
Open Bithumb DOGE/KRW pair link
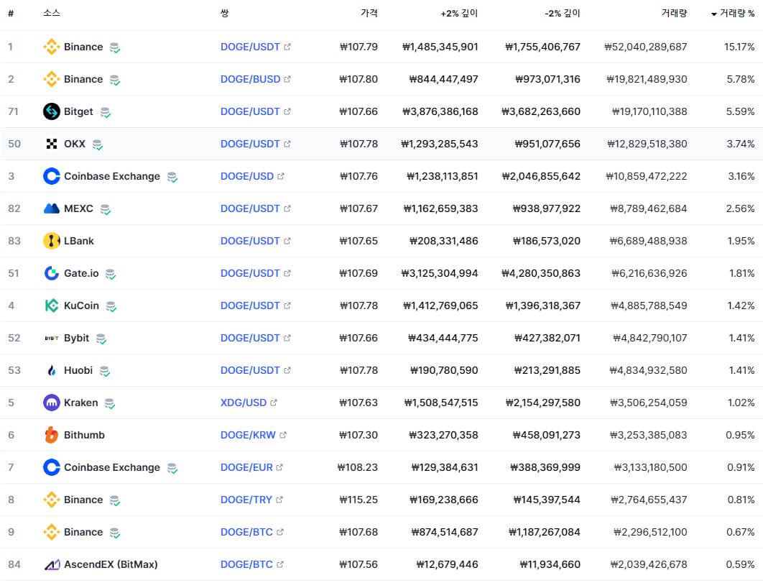pyautogui.click(x=248, y=435)
